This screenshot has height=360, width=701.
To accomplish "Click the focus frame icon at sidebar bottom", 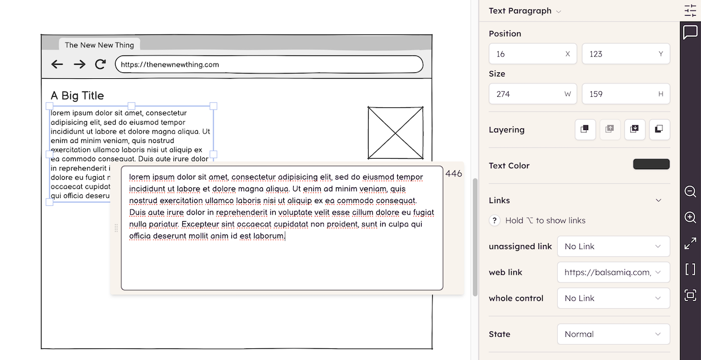I will pos(690,296).
